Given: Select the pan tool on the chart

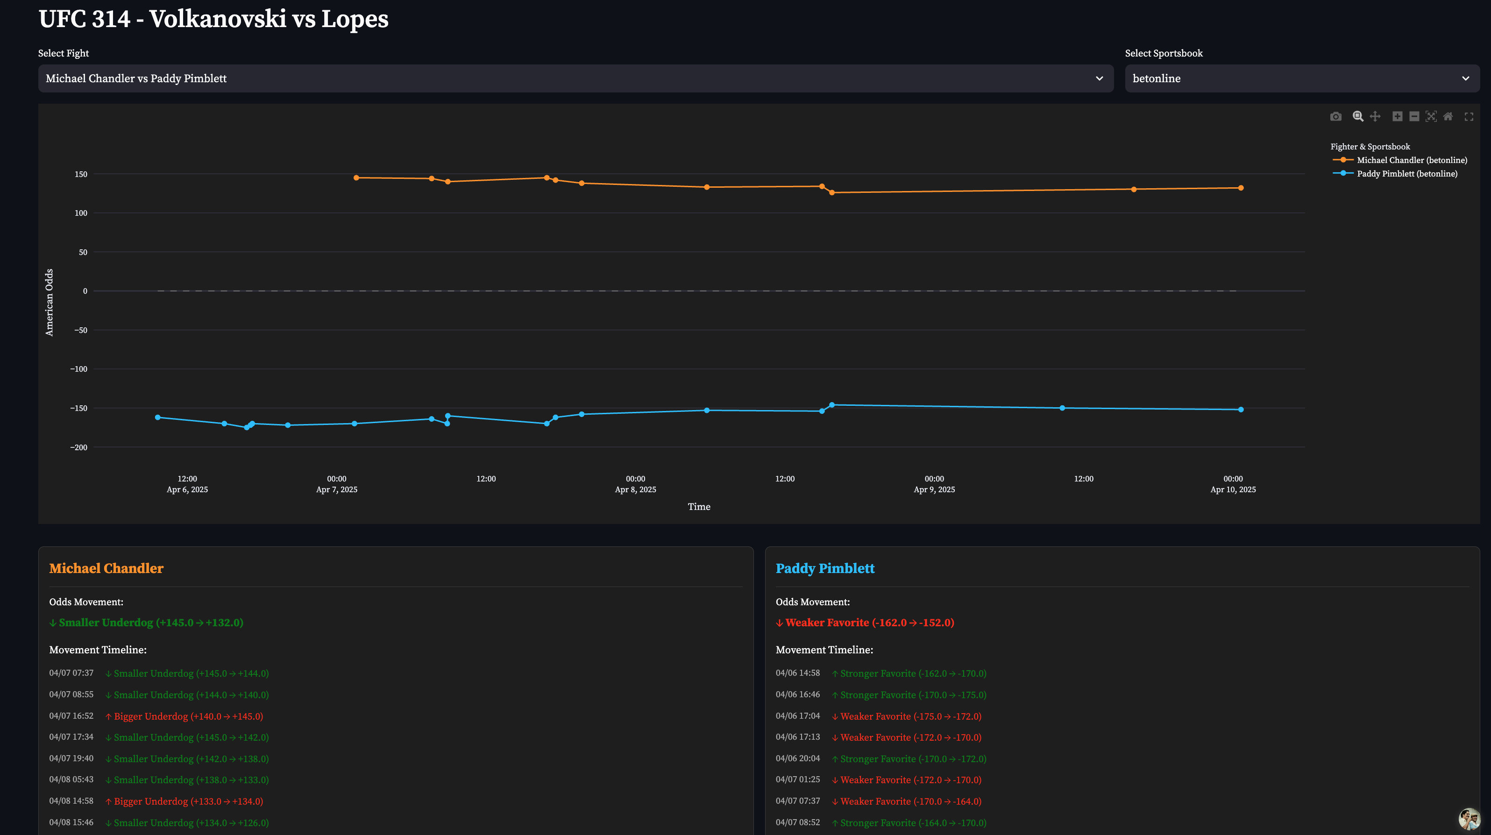Looking at the screenshot, I should pyautogui.click(x=1375, y=116).
